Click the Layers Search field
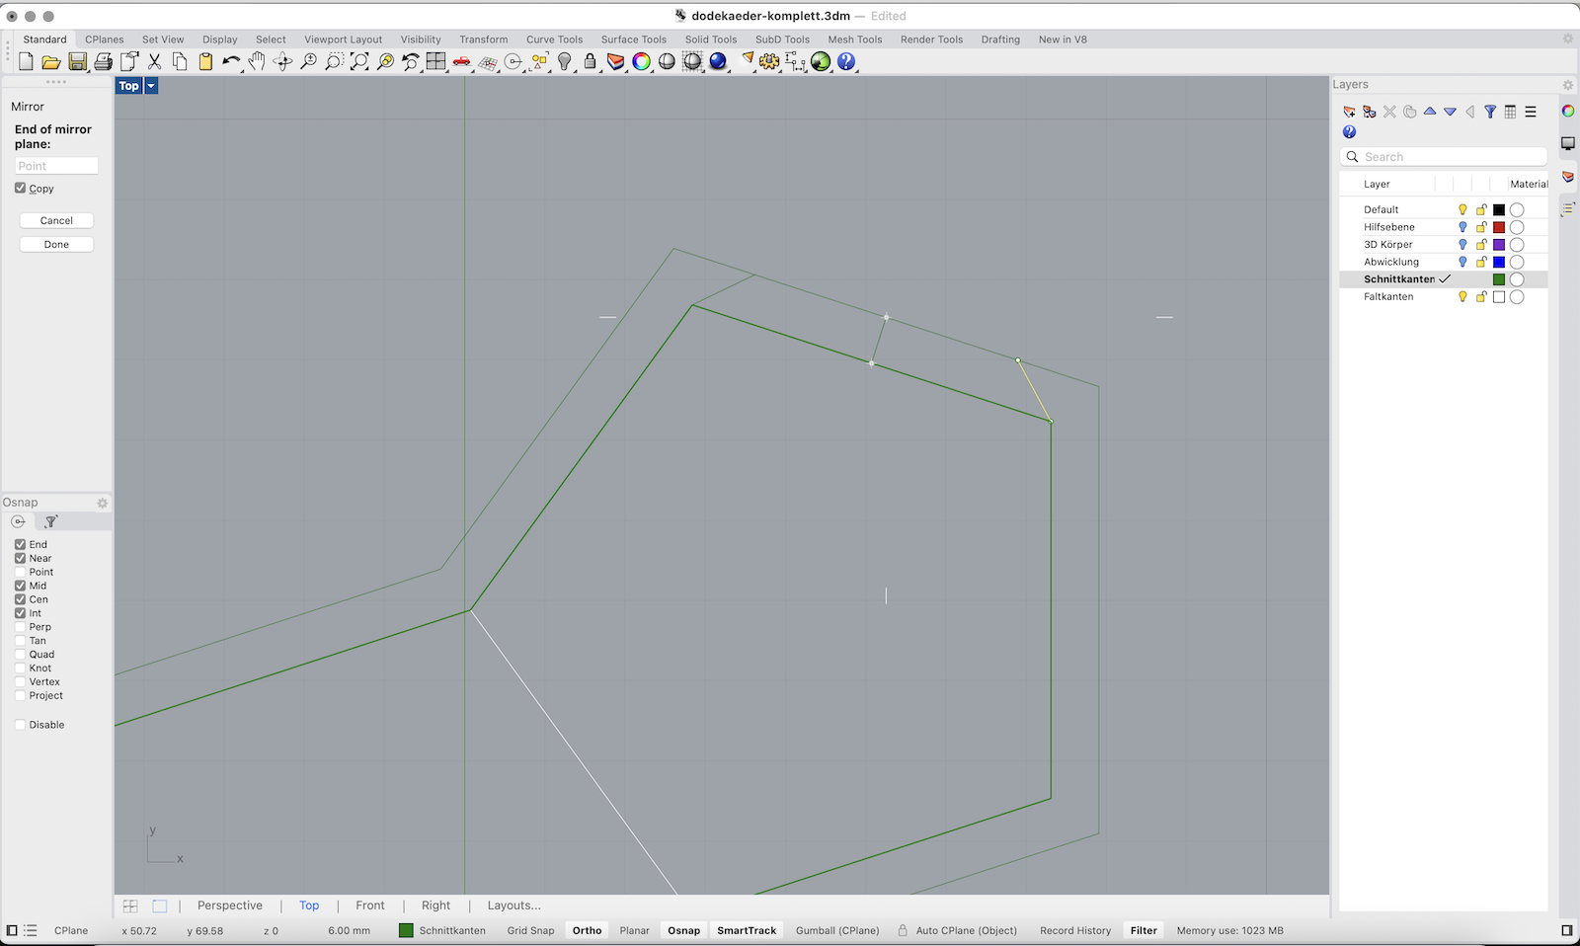 (x=1444, y=157)
